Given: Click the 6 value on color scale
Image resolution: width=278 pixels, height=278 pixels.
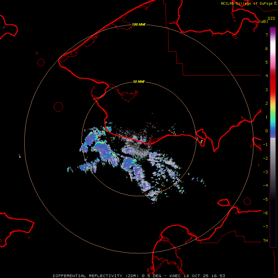Looking at the screenshot, I should [x=267, y=48].
